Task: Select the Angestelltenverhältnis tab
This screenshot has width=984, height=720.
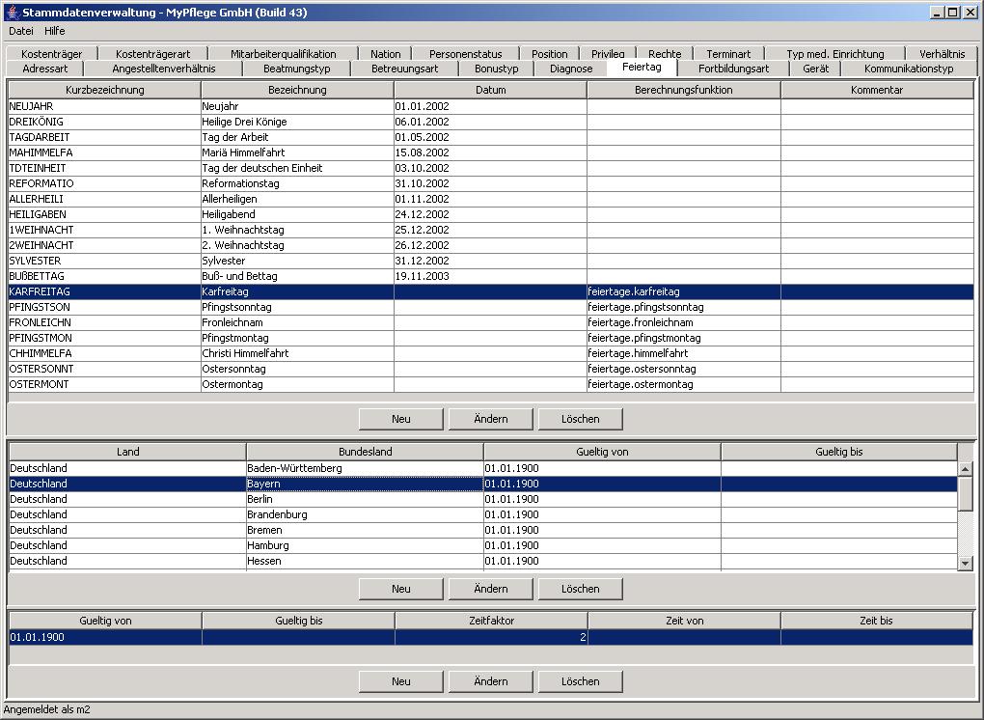Action: 163,69
